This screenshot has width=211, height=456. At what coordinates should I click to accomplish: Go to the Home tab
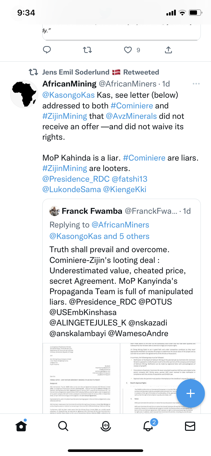pyautogui.click(x=21, y=426)
